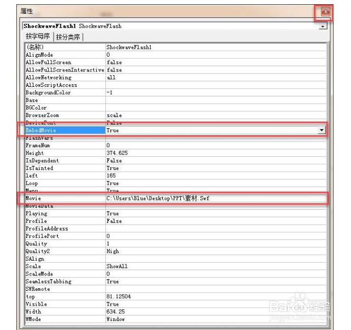Select the ScaleMode property
The image size is (351, 330).
point(39,274)
